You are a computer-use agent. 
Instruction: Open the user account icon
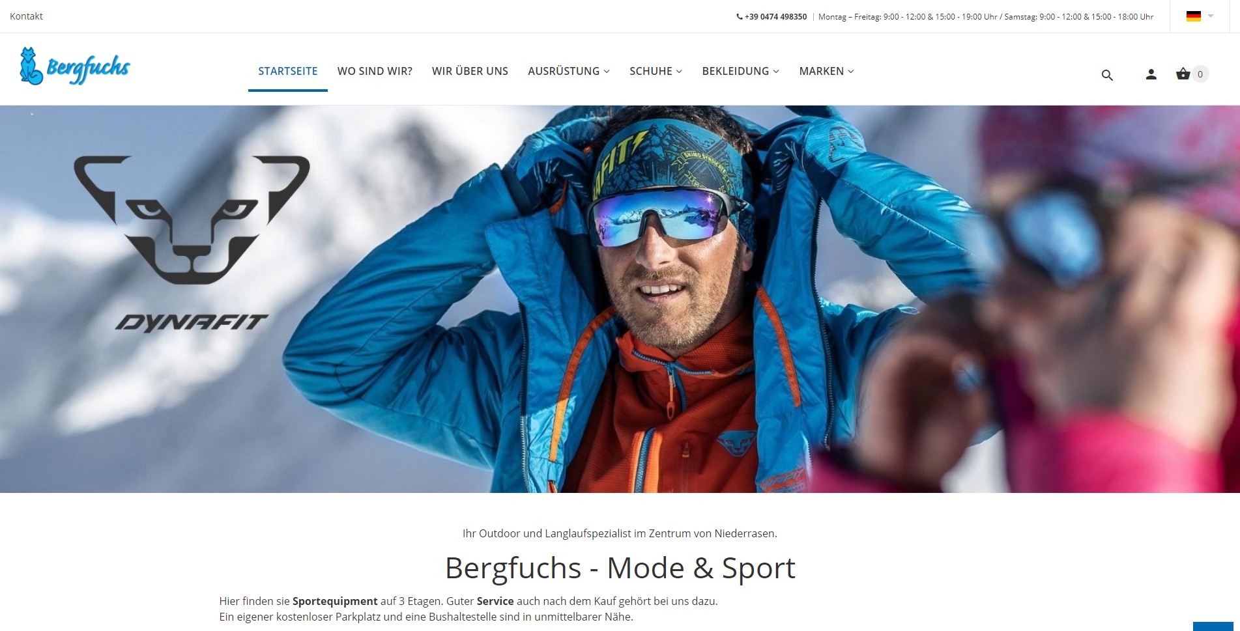pyautogui.click(x=1151, y=74)
